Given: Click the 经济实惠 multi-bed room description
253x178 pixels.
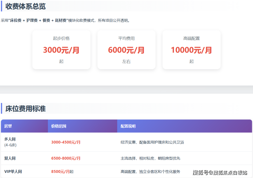Looking at the screenshot, I should pyautogui.click(x=152, y=142).
